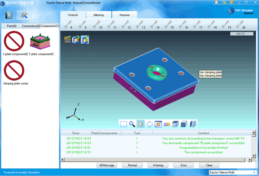The image size is (259, 176).
Task: Toggle shaded solid cube display mode
Action: coord(184,124)
